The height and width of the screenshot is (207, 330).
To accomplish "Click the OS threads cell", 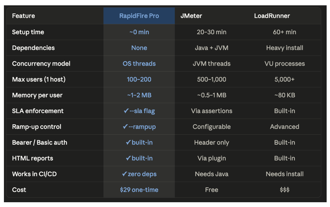I will [139, 64].
